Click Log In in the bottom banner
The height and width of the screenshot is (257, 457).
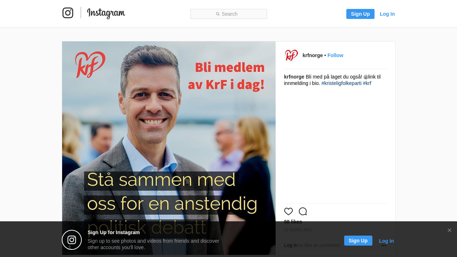(x=386, y=241)
